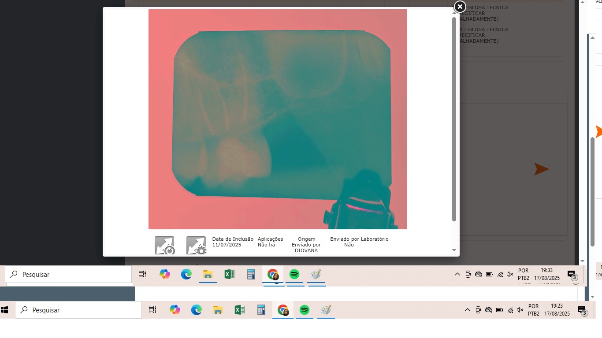Expand hidden tray icons beside the 19:23 clock
This screenshot has height=338, width=602.
click(x=468, y=310)
